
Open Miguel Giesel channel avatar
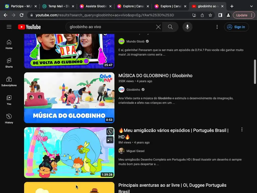(121, 151)
